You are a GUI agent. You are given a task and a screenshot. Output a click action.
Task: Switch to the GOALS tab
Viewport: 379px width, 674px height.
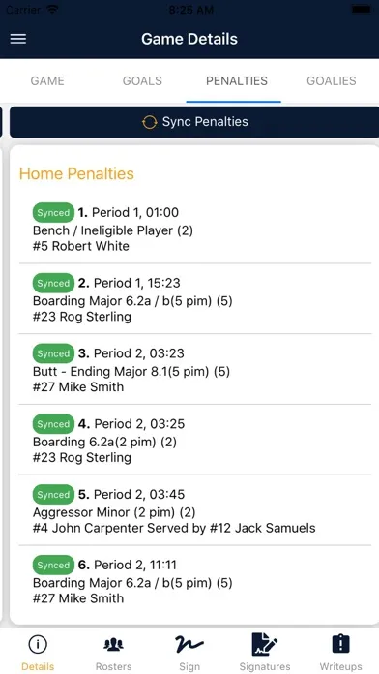(x=142, y=80)
